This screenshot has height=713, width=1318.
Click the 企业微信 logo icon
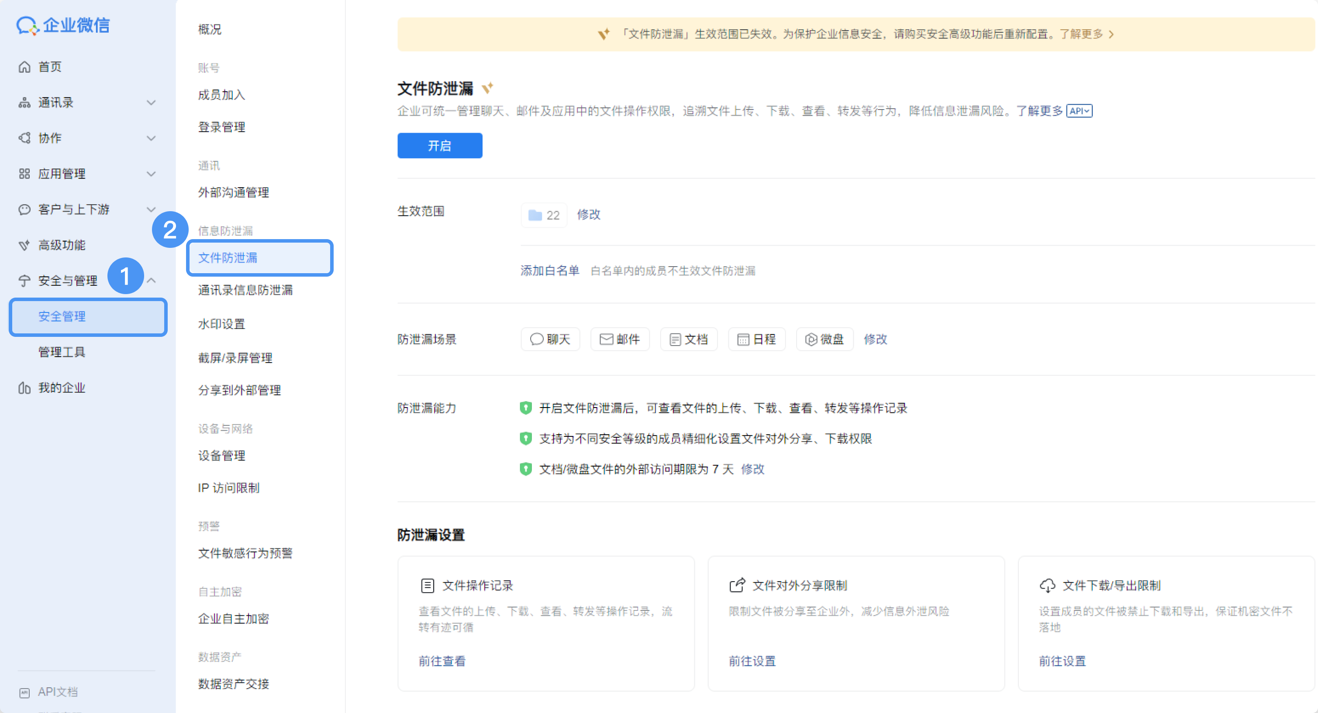point(28,26)
